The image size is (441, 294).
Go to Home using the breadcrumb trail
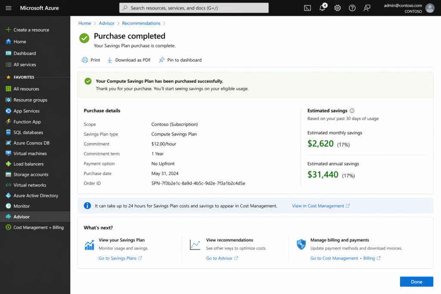[x=84, y=23]
